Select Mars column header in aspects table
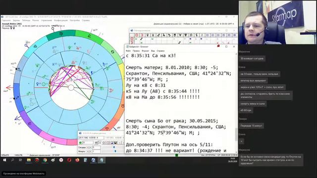Image resolution: width=317 pixels, height=178 pixels. click(x=158, y=35)
